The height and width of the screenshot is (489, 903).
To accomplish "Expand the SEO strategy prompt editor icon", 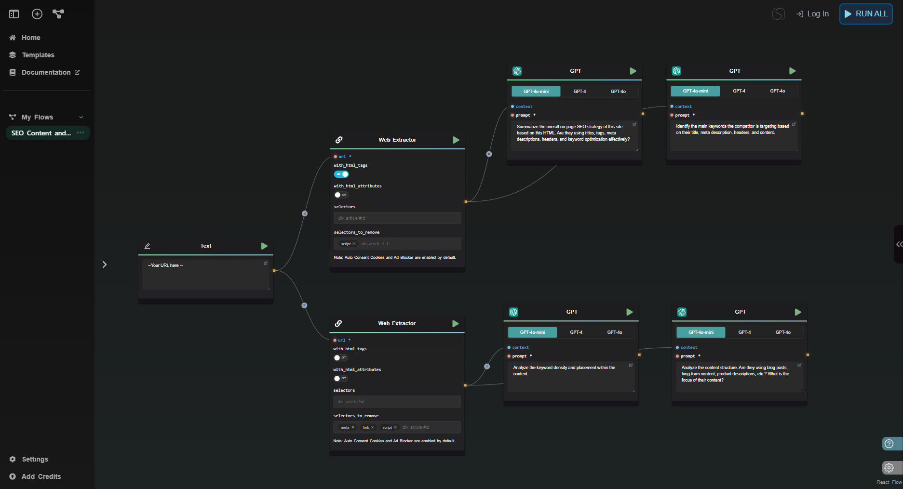I will tap(634, 124).
